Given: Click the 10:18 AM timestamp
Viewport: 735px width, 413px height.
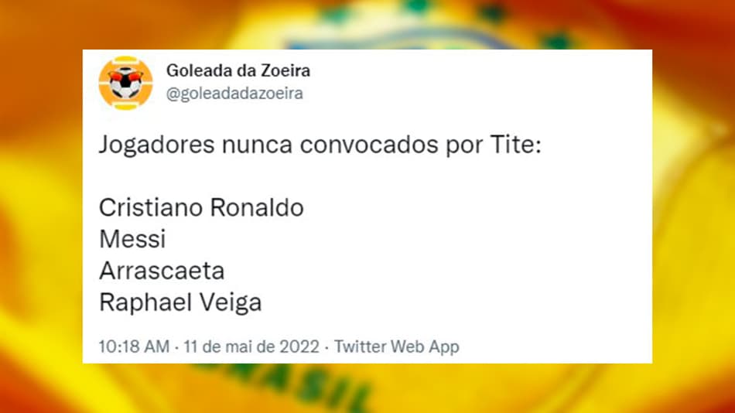Looking at the screenshot, I should 134,347.
